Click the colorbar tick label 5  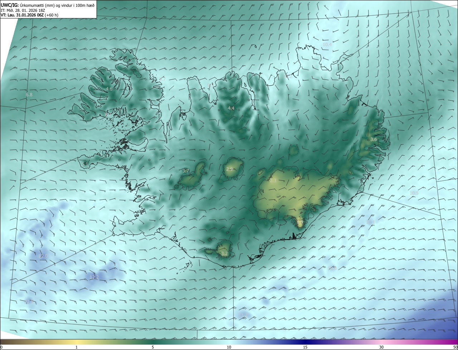pos(153,347)
